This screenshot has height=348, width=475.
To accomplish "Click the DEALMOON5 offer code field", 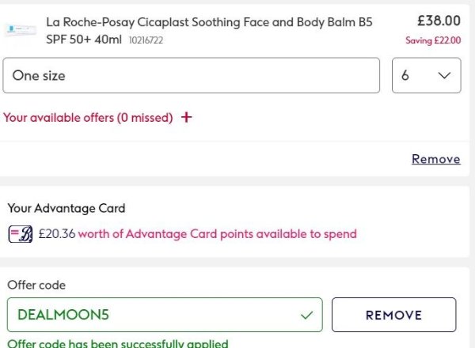I will [x=150, y=315].
